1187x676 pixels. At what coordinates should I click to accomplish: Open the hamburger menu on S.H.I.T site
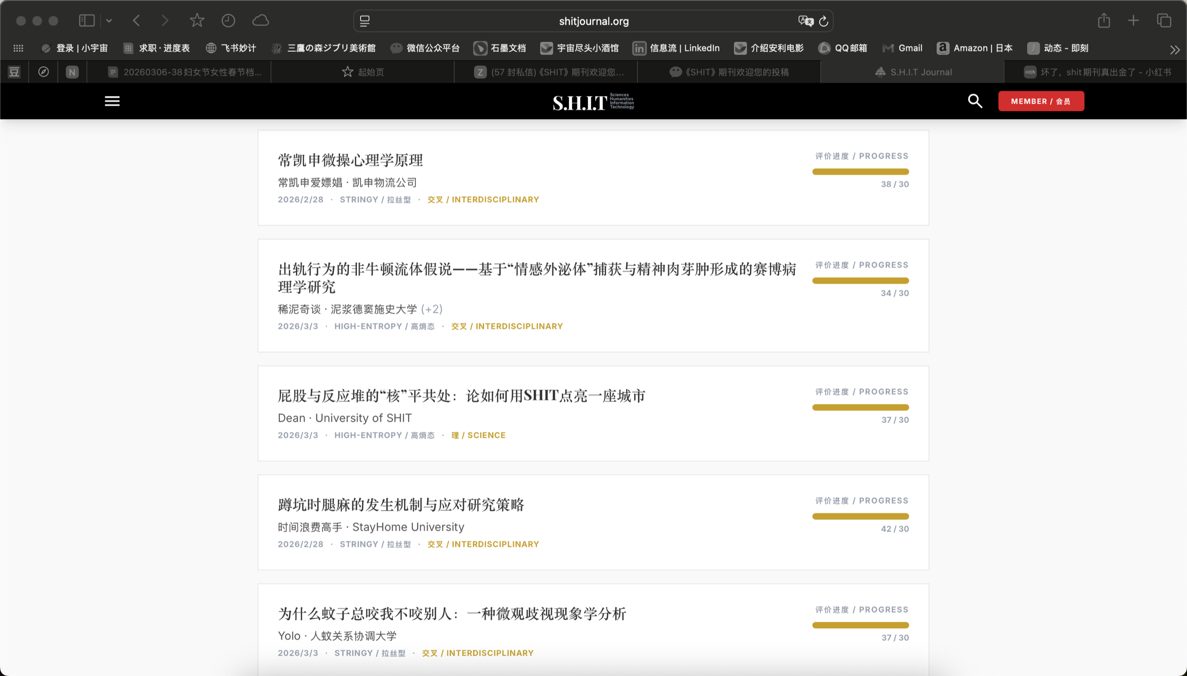click(112, 101)
